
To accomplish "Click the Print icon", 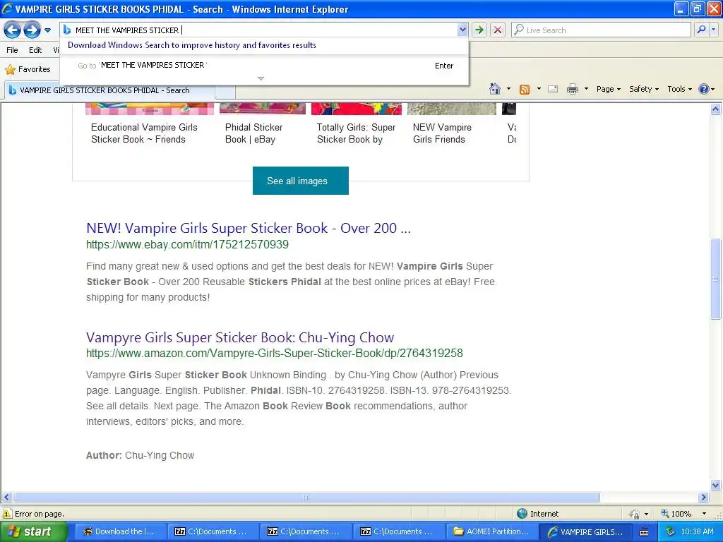I will point(572,90).
